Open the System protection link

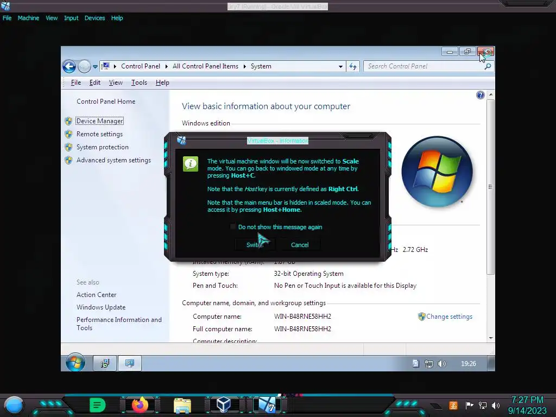point(103,147)
